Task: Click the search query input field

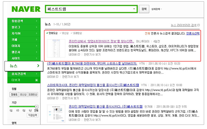Action: pyautogui.click(x=91, y=9)
